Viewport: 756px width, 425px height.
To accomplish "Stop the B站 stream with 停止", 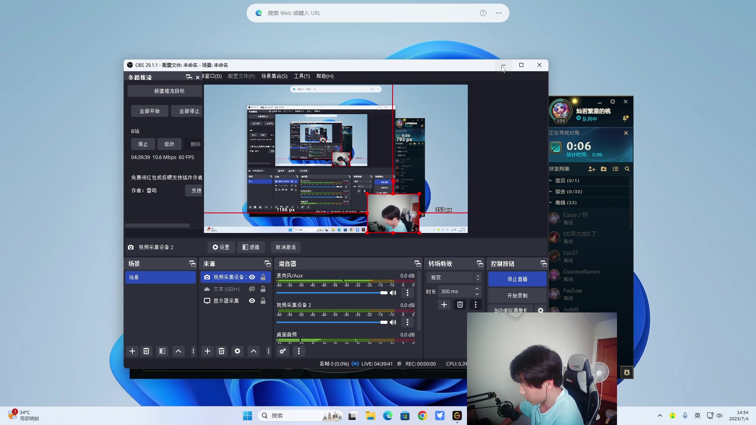I will pyautogui.click(x=143, y=144).
